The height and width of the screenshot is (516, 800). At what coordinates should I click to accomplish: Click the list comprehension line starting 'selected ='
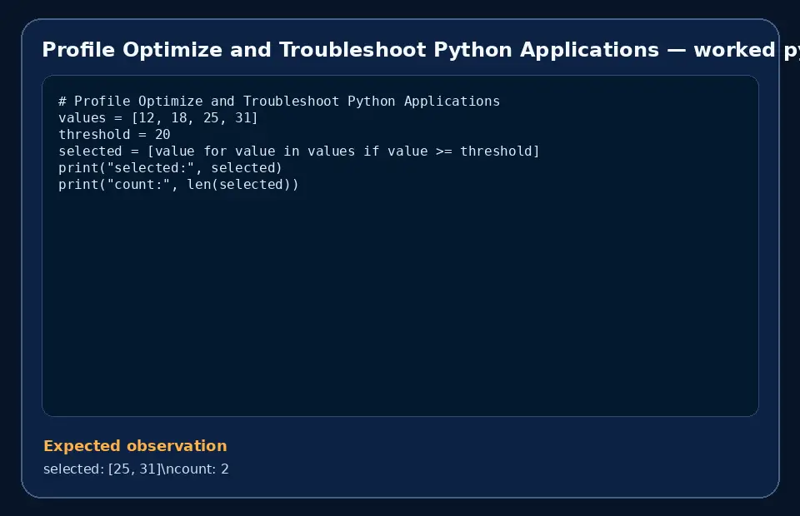299,151
